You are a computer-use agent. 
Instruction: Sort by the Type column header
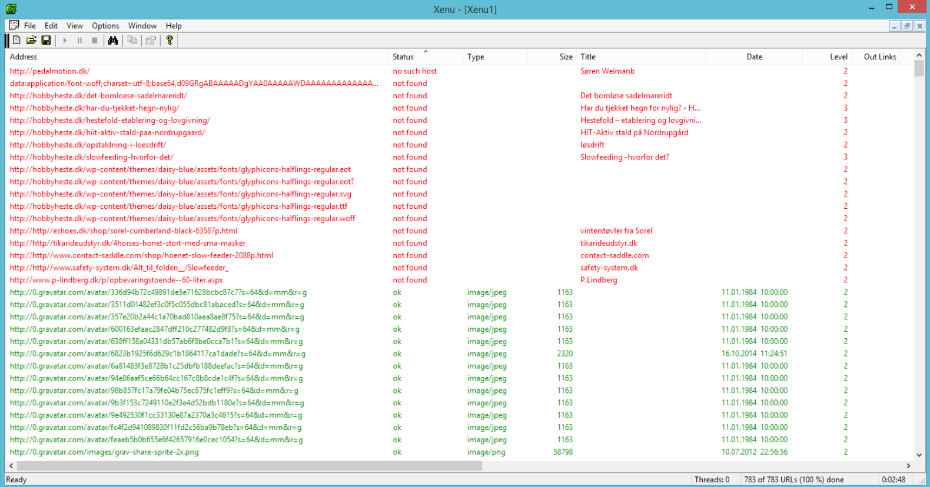pos(496,57)
